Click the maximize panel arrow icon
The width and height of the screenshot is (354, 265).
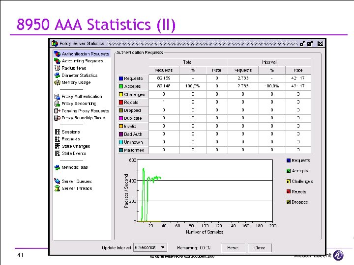coord(310,43)
